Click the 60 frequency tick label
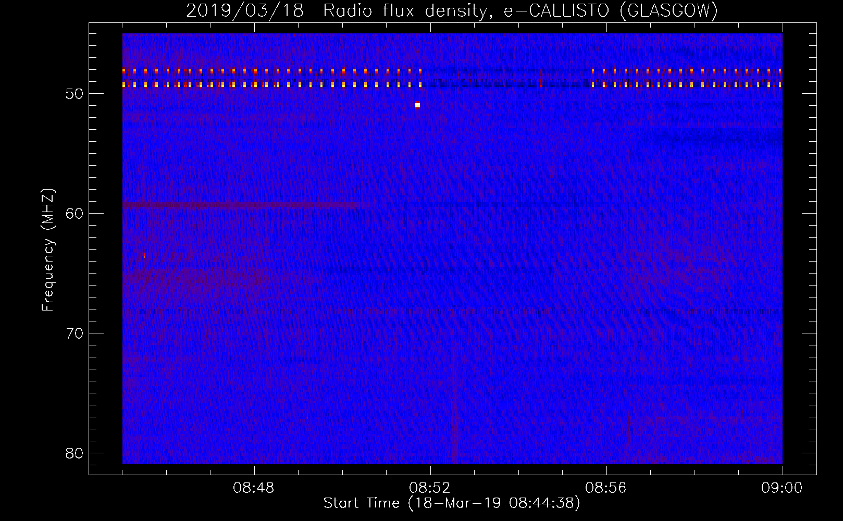This screenshot has height=521, width=843. point(75,214)
